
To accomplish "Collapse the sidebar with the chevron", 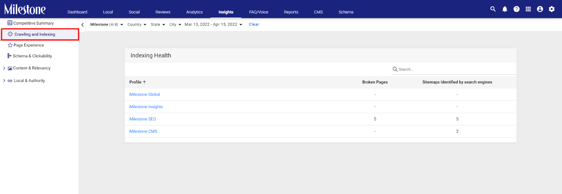I will coord(83,25).
